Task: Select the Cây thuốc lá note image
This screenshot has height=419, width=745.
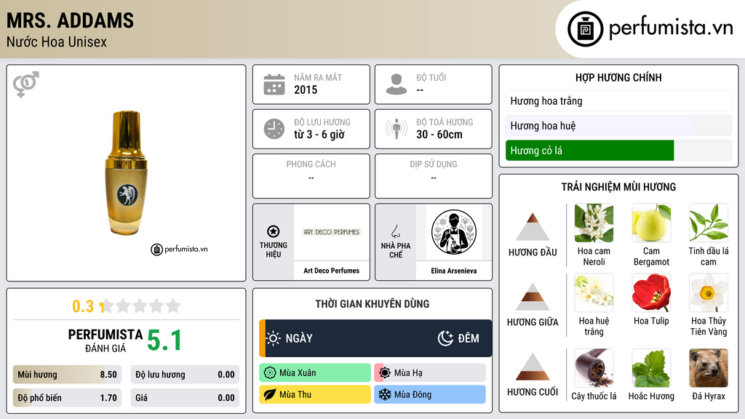Action: (594, 368)
